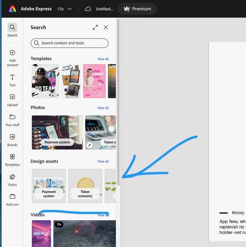
Task: Open Your stuff folder in the sidebar
Action: pyautogui.click(x=12, y=120)
